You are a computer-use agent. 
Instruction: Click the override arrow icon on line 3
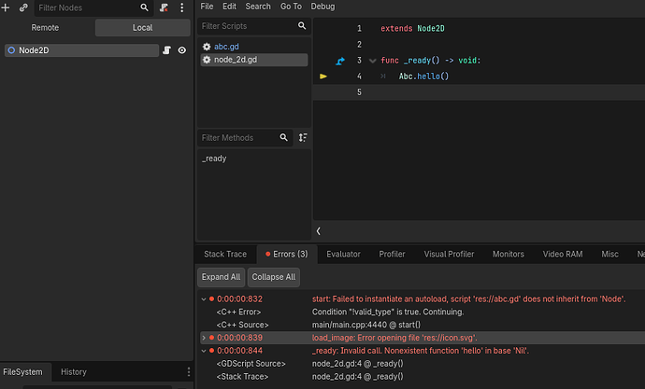(x=340, y=61)
